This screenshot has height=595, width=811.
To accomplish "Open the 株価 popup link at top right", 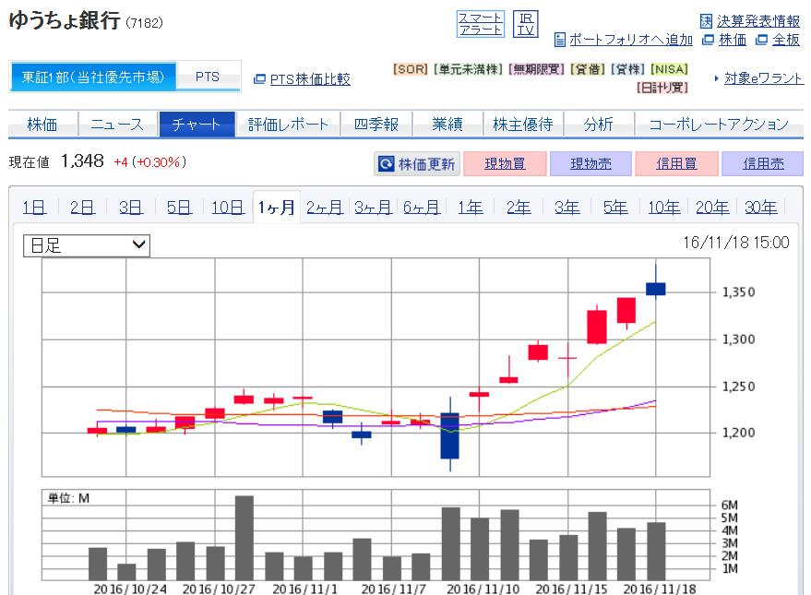I will [733, 40].
